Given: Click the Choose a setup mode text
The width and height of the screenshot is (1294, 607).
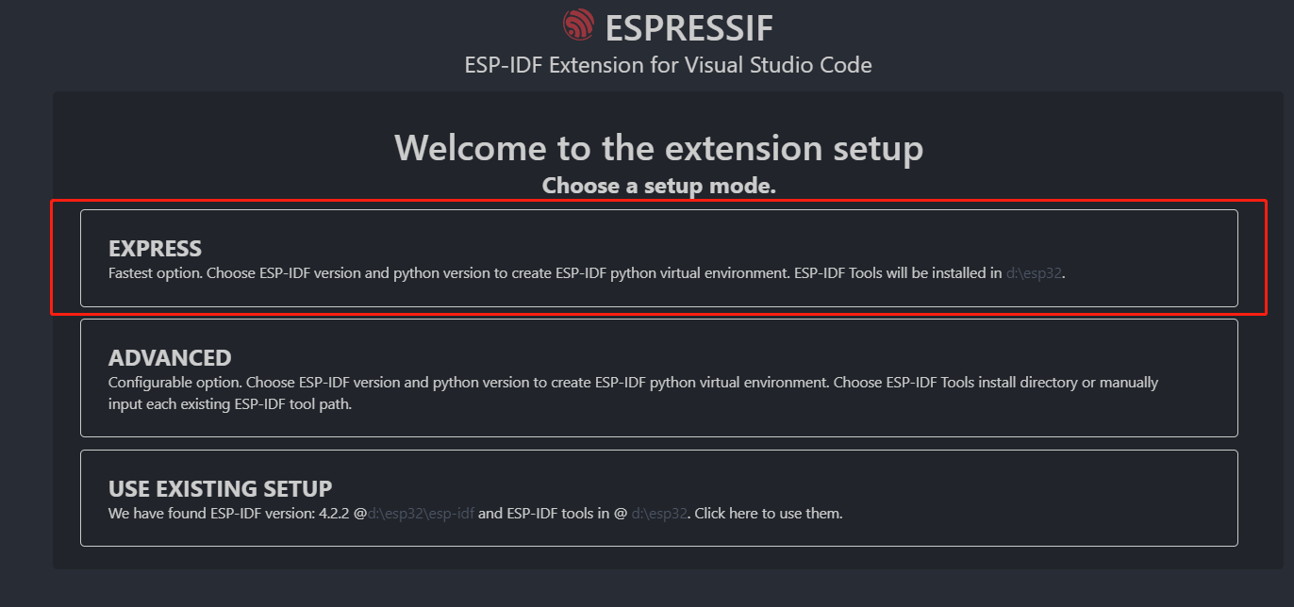Looking at the screenshot, I should point(658,186).
